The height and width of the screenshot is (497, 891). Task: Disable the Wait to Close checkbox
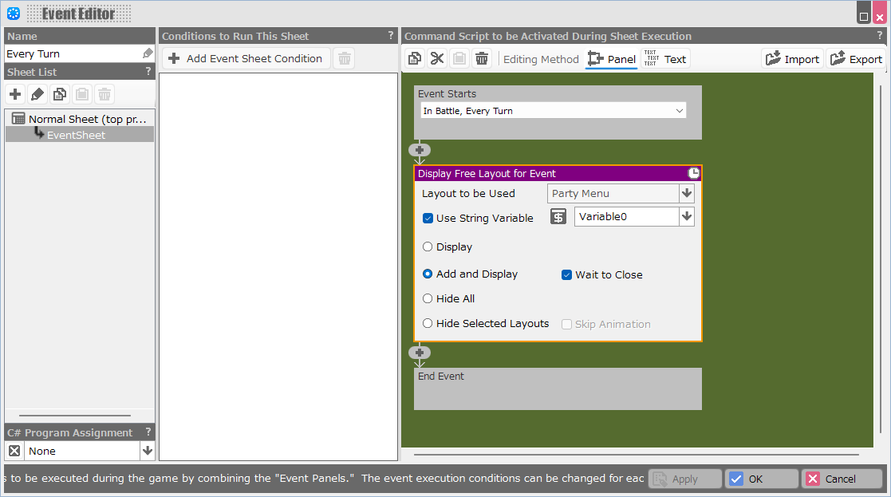pyautogui.click(x=567, y=274)
